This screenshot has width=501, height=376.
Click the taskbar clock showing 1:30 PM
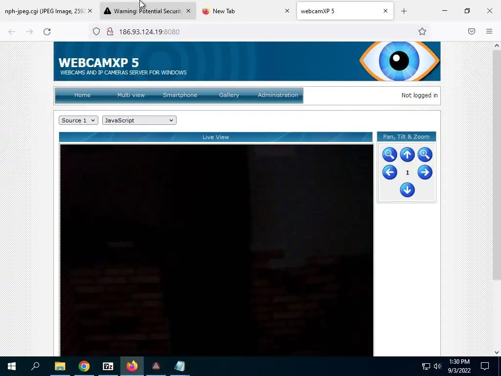pos(459,366)
